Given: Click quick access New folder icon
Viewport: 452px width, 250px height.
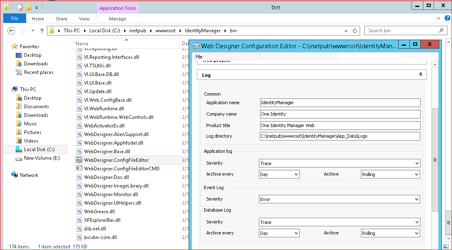Looking at the screenshot, I should tap(29, 7).
